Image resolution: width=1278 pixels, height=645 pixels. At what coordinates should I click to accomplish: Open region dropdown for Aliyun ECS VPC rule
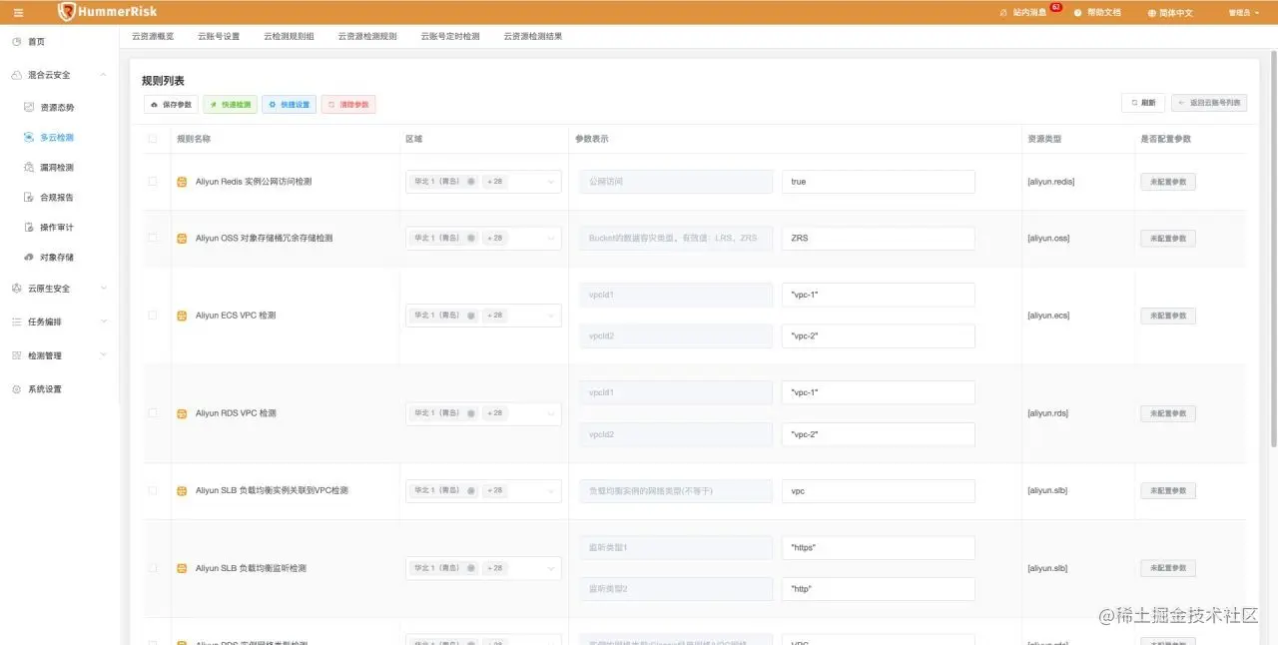point(483,316)
